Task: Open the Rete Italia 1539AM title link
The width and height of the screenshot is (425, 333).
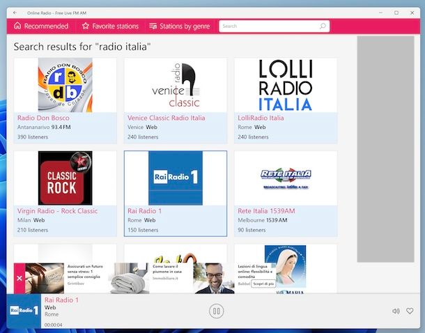Action: [266, 211]
